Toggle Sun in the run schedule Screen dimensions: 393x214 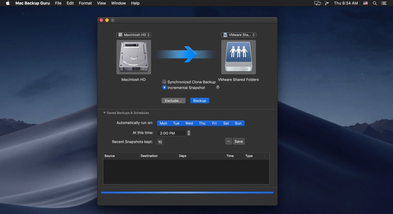click(x=238, y=123)
